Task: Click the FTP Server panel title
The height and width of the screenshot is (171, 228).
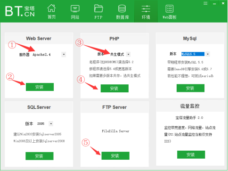Action: (x=114, y=107)
